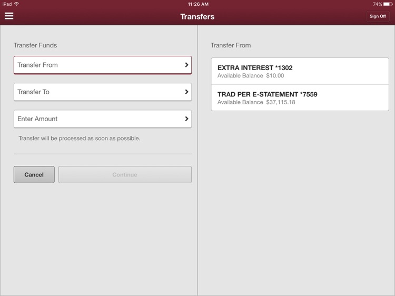Tap the Sign Off button

pos(378,16)
